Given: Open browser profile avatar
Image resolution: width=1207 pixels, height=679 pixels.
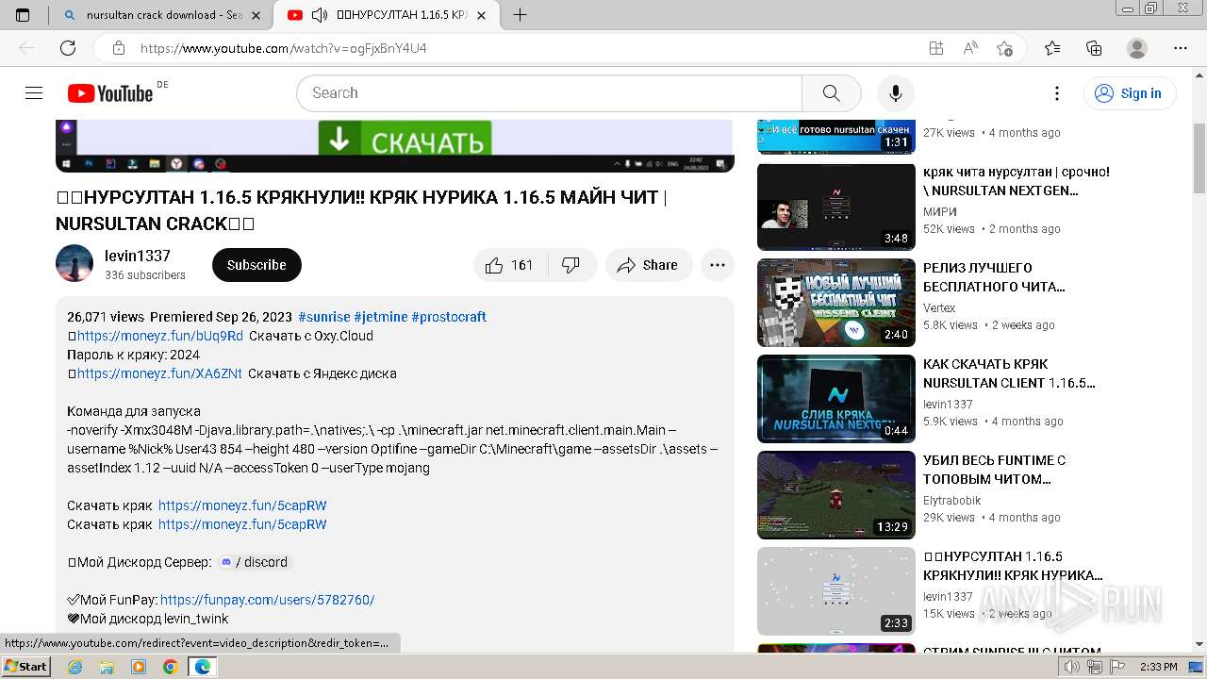Looking at the screenshot, I should point(1137,48).
